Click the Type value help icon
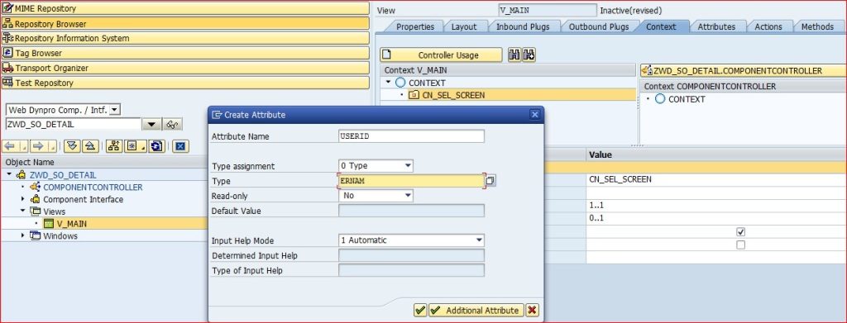Screen dimensions: 847x323 pyautogui.click(x=490, y=181)
